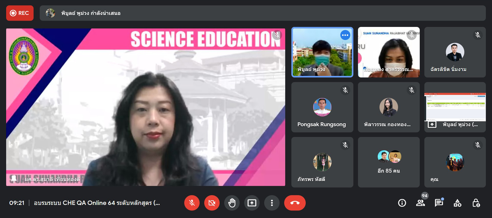Select Pongsak Rungsong participant tile

point(322,107)
